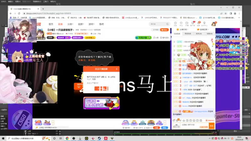
Task: Open the 我要开播 gift bar icon
Action: 38,123
